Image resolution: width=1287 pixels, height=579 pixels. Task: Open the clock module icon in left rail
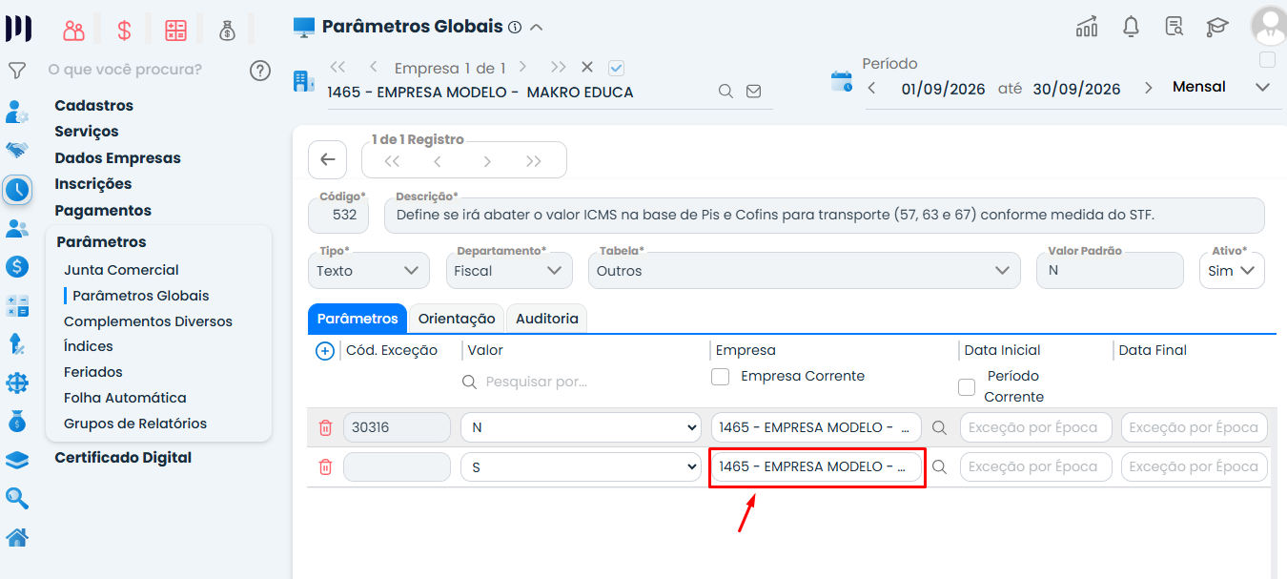tap(17, 189)
